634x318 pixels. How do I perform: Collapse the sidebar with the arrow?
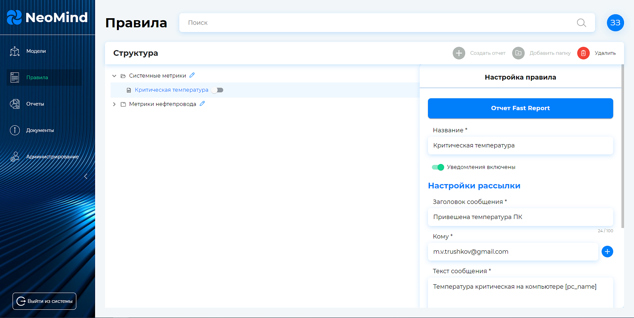coord(86,177)
